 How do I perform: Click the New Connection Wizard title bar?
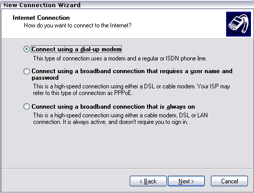point(127,5)
